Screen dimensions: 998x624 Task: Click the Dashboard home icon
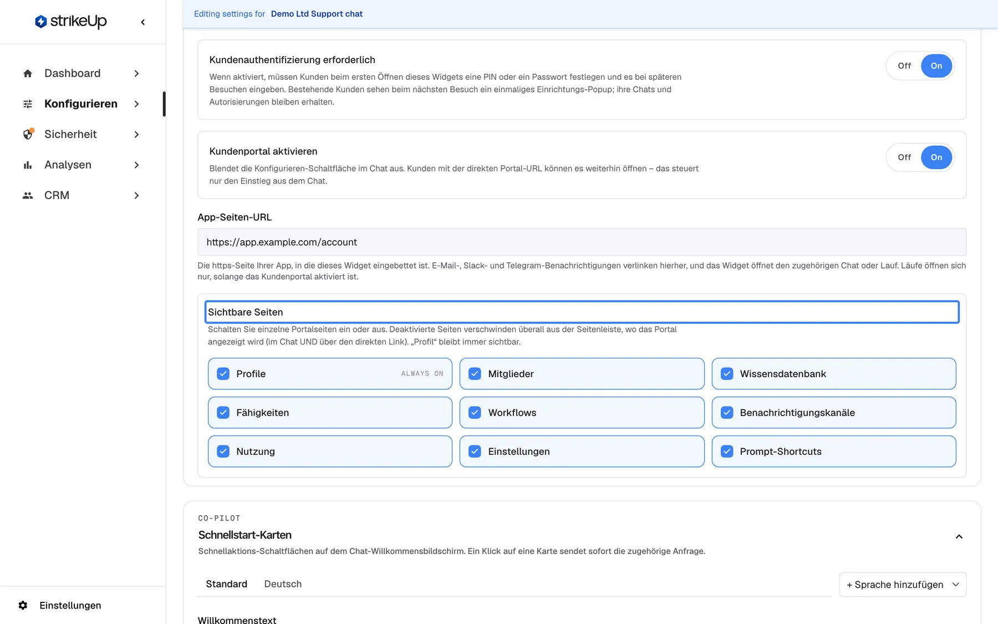pyautogui.click(x=28, y=73)
